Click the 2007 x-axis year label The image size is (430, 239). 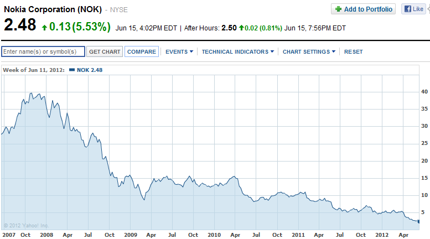[x=9, y=235]
